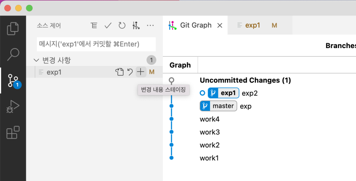Open the Explorer view in activity bar
This screenshot has width=356, height=181.
coord(13,28)
